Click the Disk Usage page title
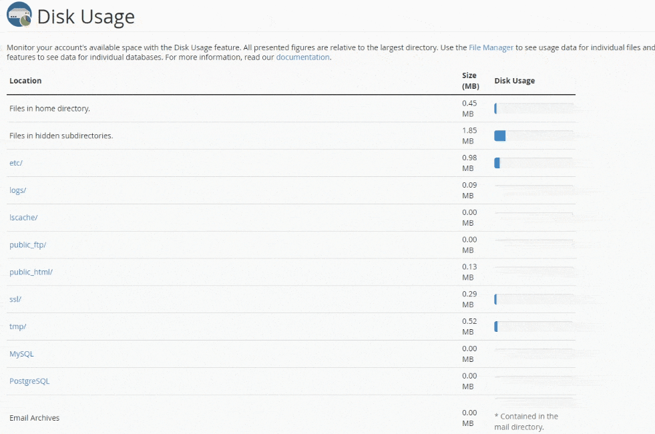655x434 pixels. pos(86,17)
